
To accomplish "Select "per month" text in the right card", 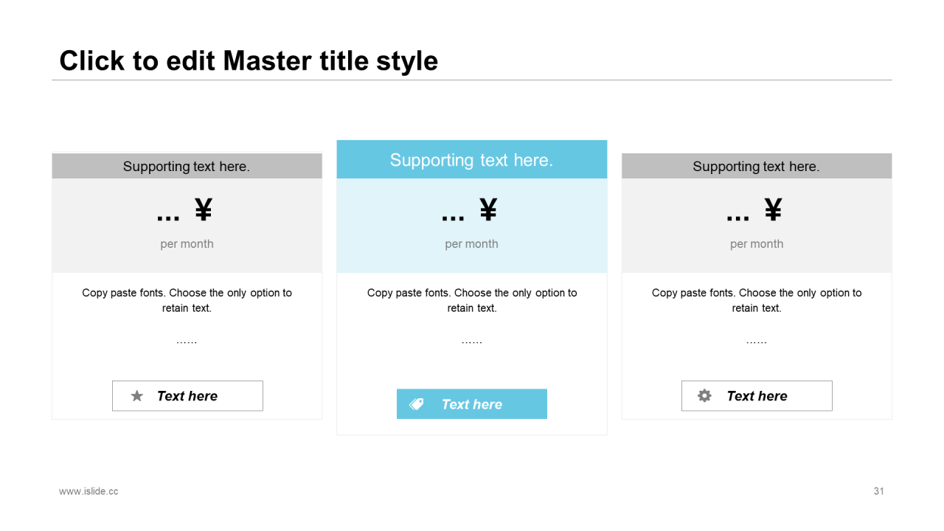I will 757,244.
